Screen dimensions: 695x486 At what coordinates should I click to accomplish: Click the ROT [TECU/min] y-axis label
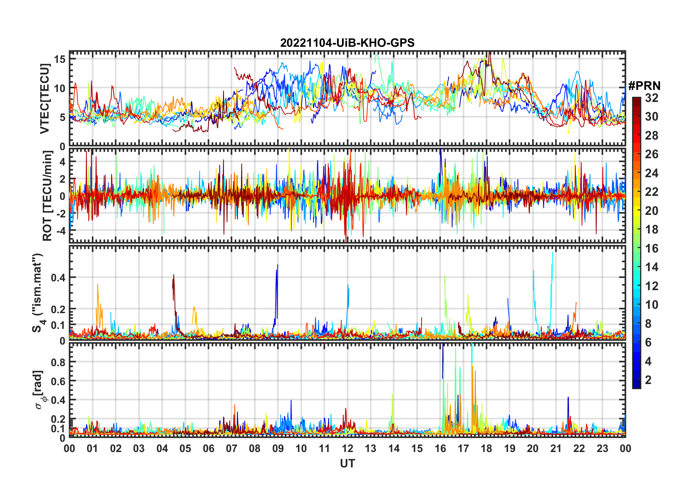tap(48, 195)
